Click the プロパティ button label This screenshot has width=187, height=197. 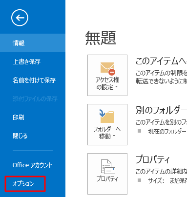point(107,178)
